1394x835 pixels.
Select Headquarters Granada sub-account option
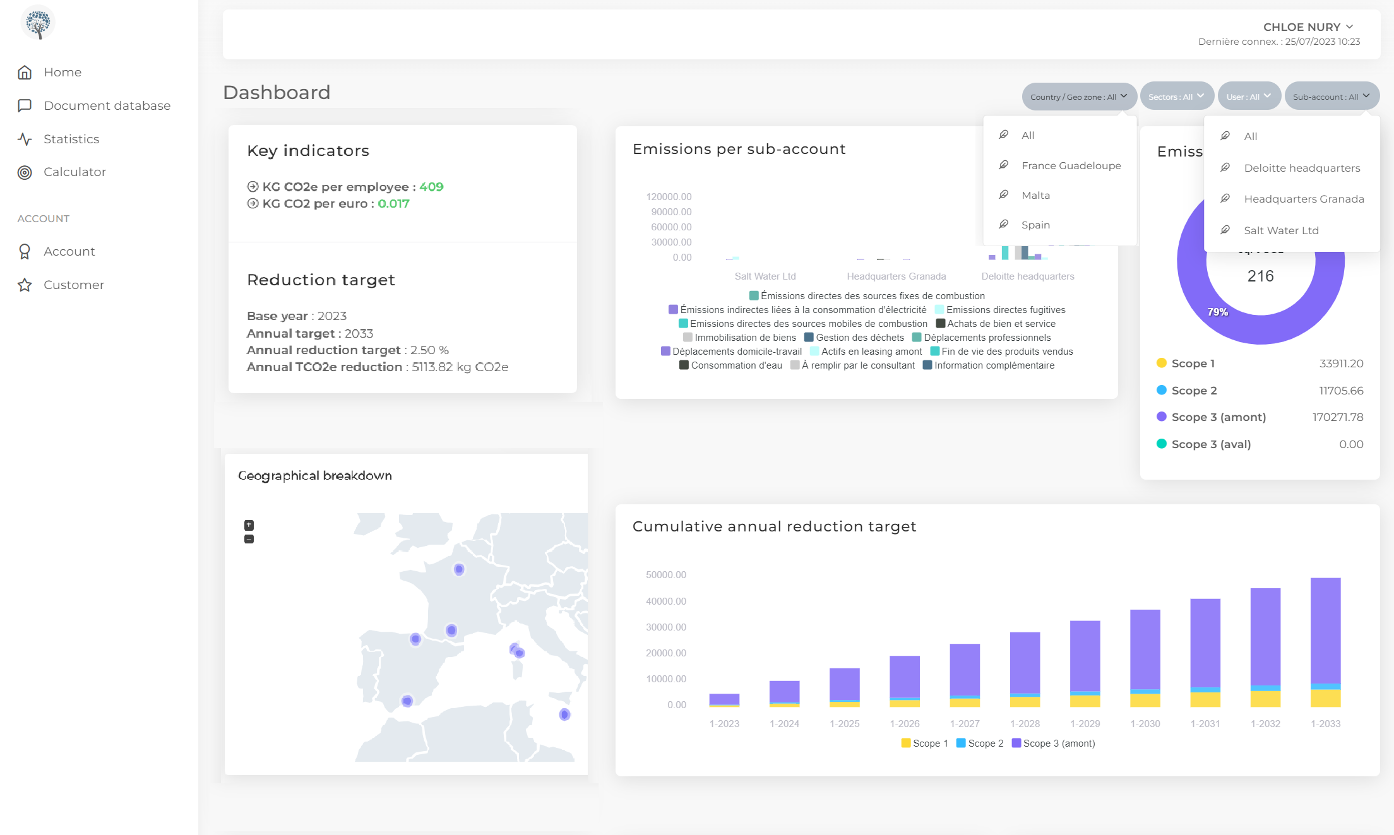[x=1303, y=199]
